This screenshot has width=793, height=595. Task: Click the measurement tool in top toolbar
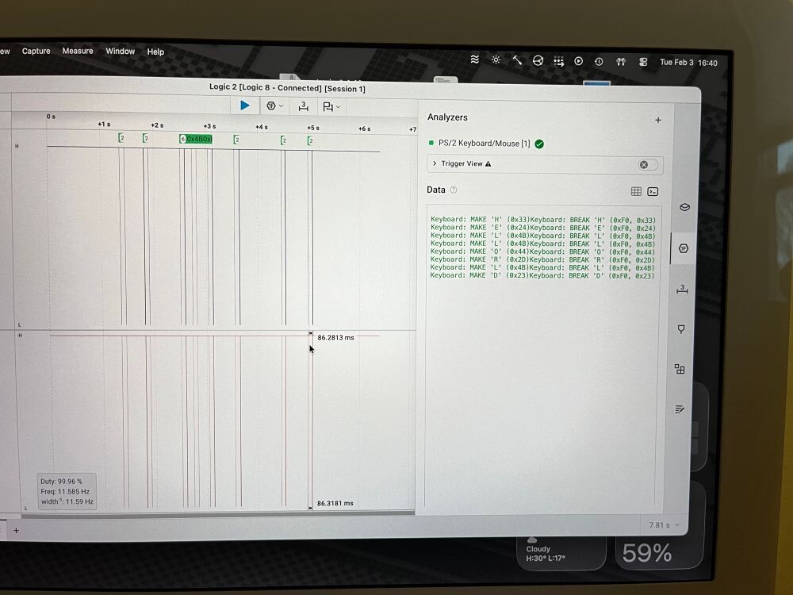[x=303, y=106]
